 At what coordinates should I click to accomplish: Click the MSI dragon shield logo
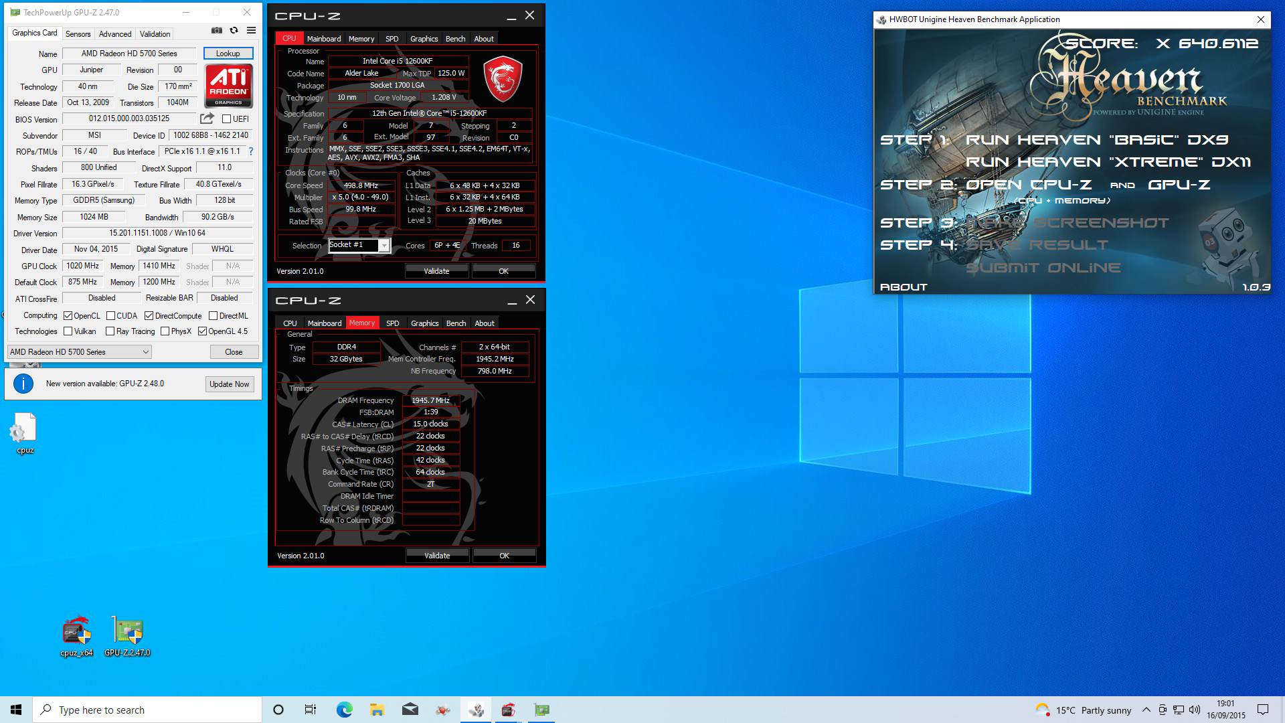click(503, 79)
